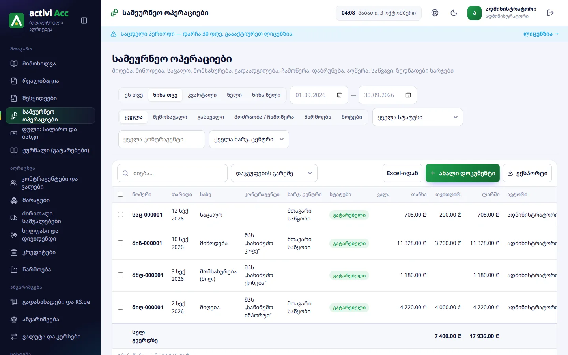The image size is (568, 355).
Task: Focus the ძიება search field
Action: pos(172,173)
